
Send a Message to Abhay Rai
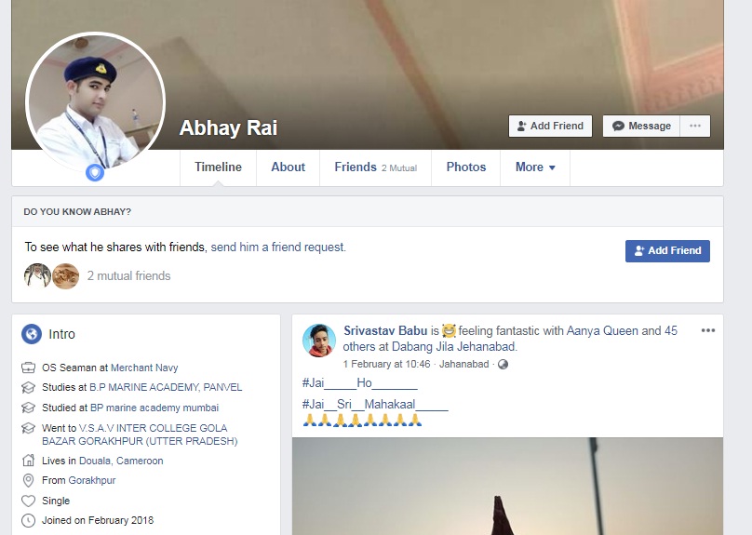(641, 127)
